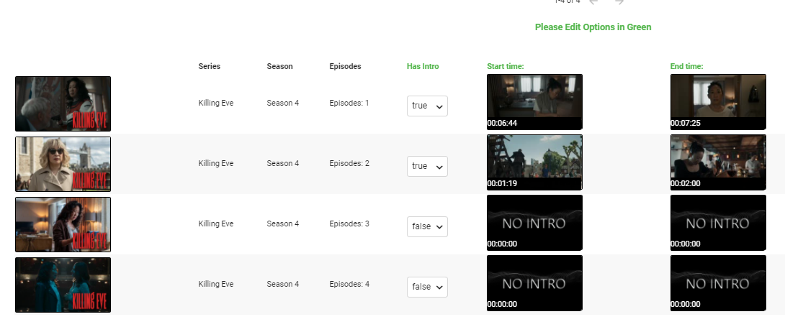This screenshot has width=785, height=327.
Task: Open Has Intro dropdown for Episode 2
Action: coord(427,166)
